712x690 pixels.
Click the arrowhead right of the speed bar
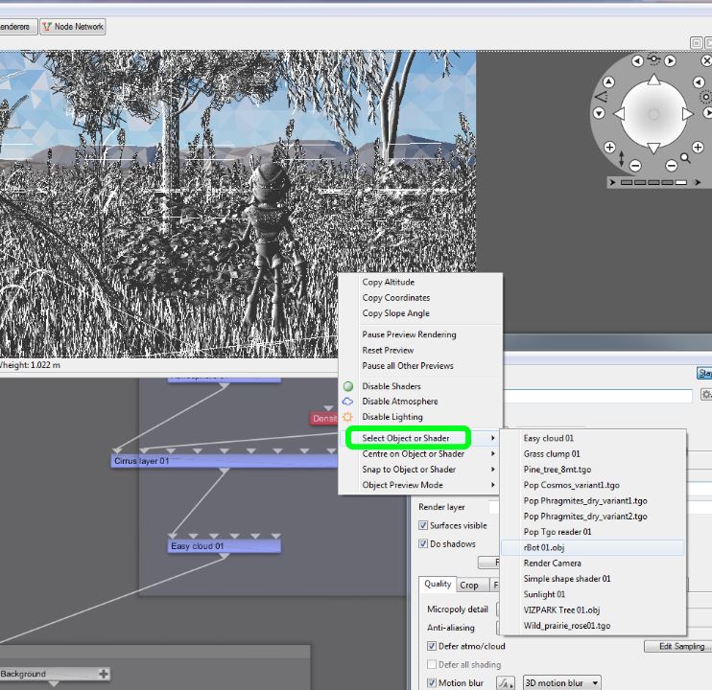(698, 182)
